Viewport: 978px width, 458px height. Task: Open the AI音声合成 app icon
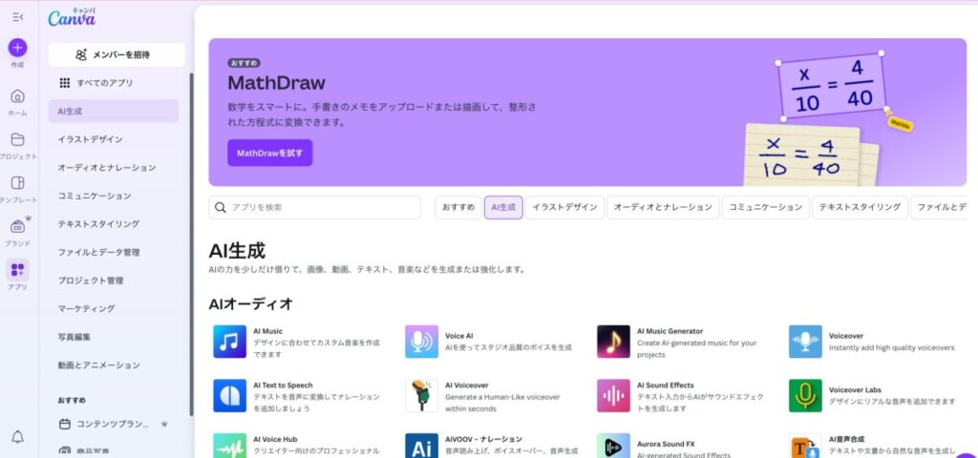coord(805,447)
